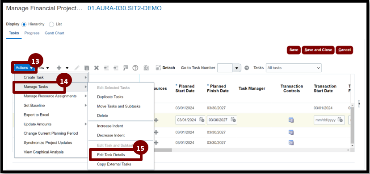The width and height of the screenshot is (370, 174).
Task: Choose Change Current Planning Period
Action: point(51,133)
